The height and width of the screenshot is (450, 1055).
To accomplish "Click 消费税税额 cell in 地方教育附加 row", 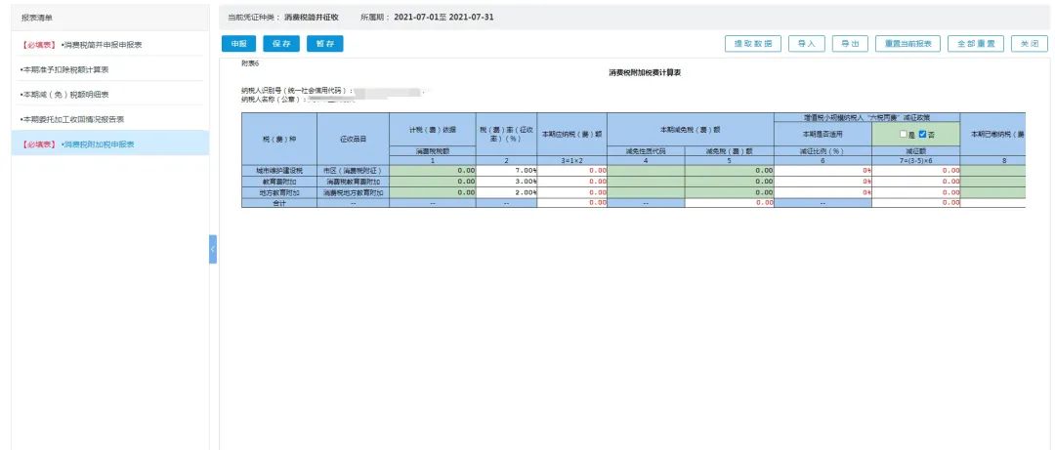I will pos(433,192).
